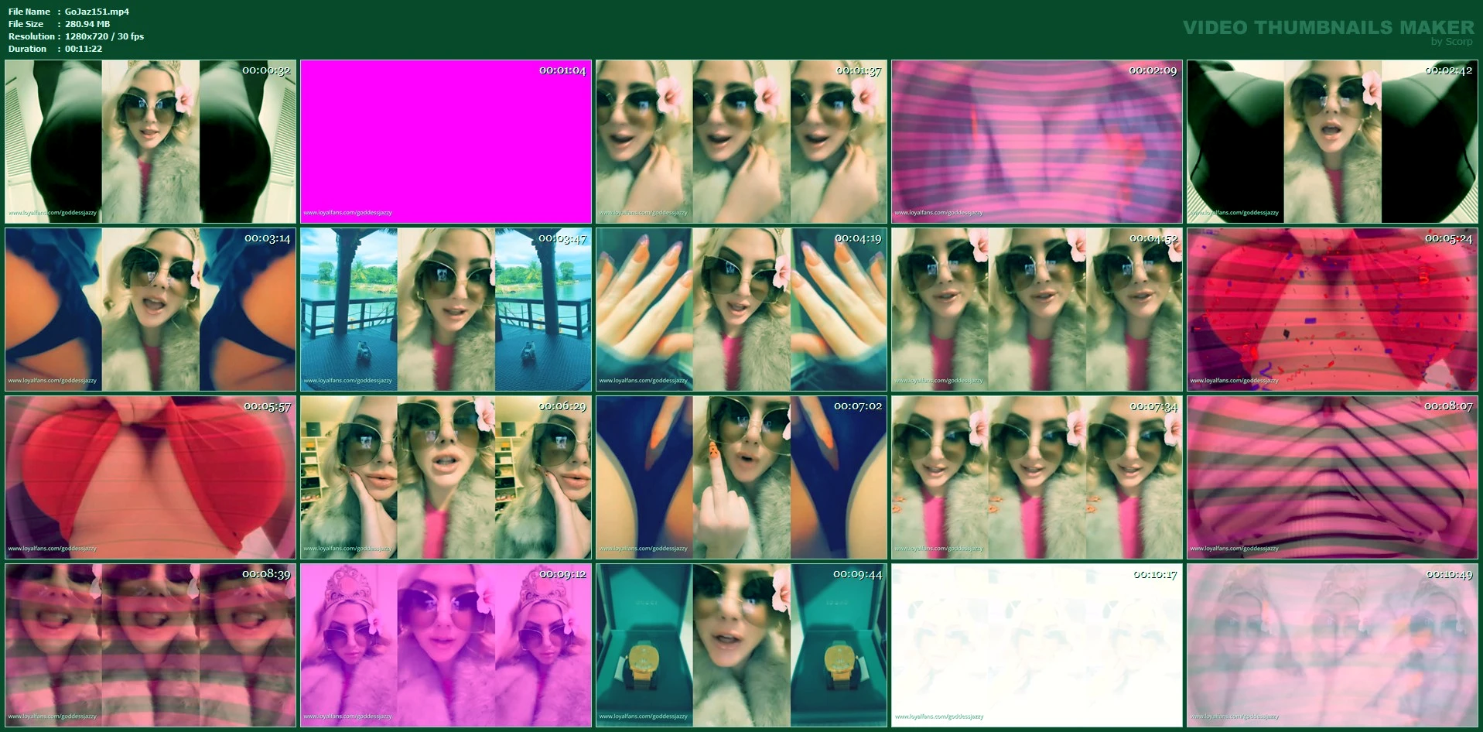Click the thumbnail timestamped 00:00:32

tap(151, 142)
